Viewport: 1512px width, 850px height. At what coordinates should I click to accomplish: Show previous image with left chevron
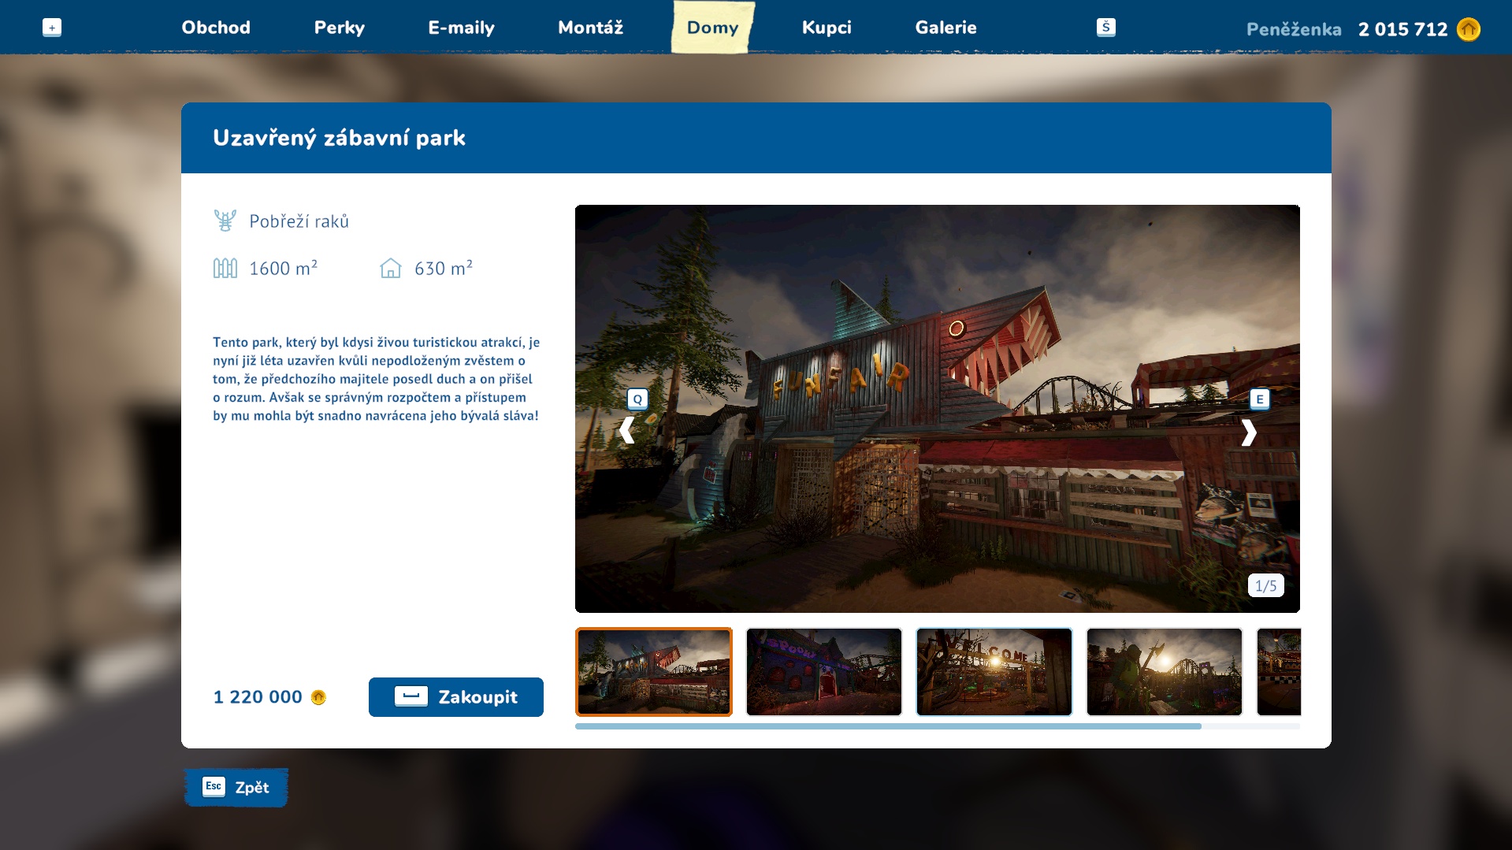point(626,431)
